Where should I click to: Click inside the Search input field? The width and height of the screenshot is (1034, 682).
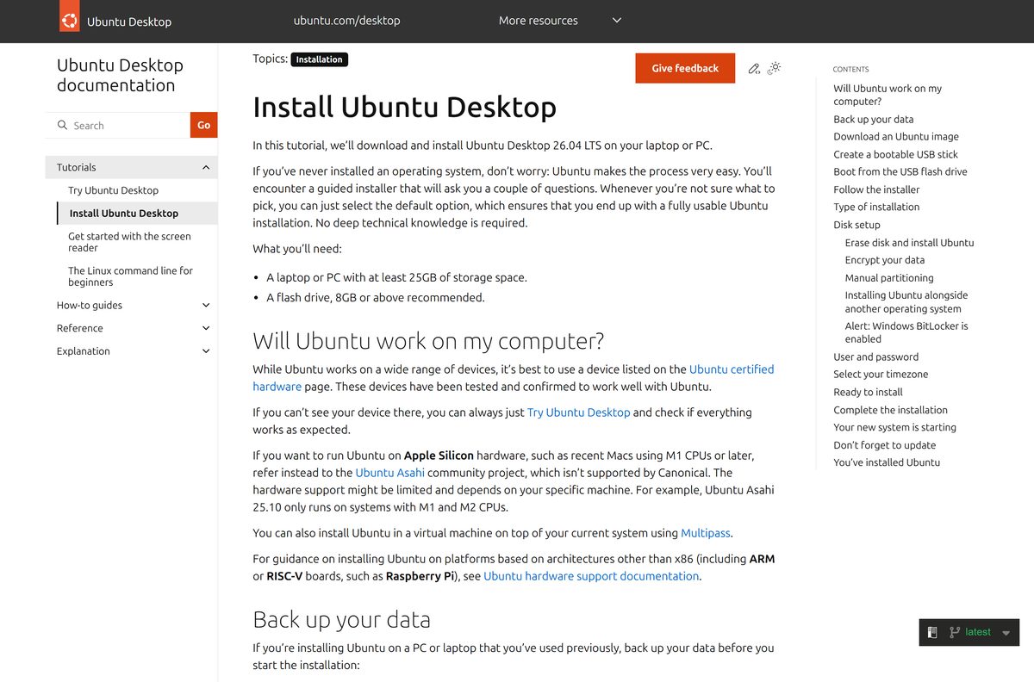[x=118, y=125]
